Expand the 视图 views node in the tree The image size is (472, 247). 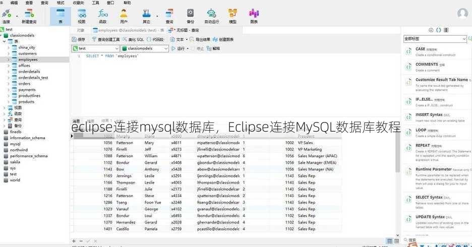click(x=4, y=108)
